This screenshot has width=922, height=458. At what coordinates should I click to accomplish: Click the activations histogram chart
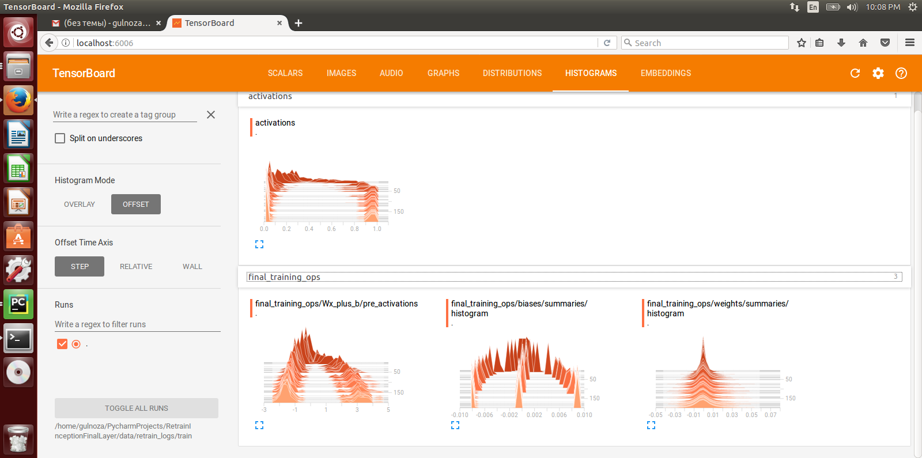[327, 193]
